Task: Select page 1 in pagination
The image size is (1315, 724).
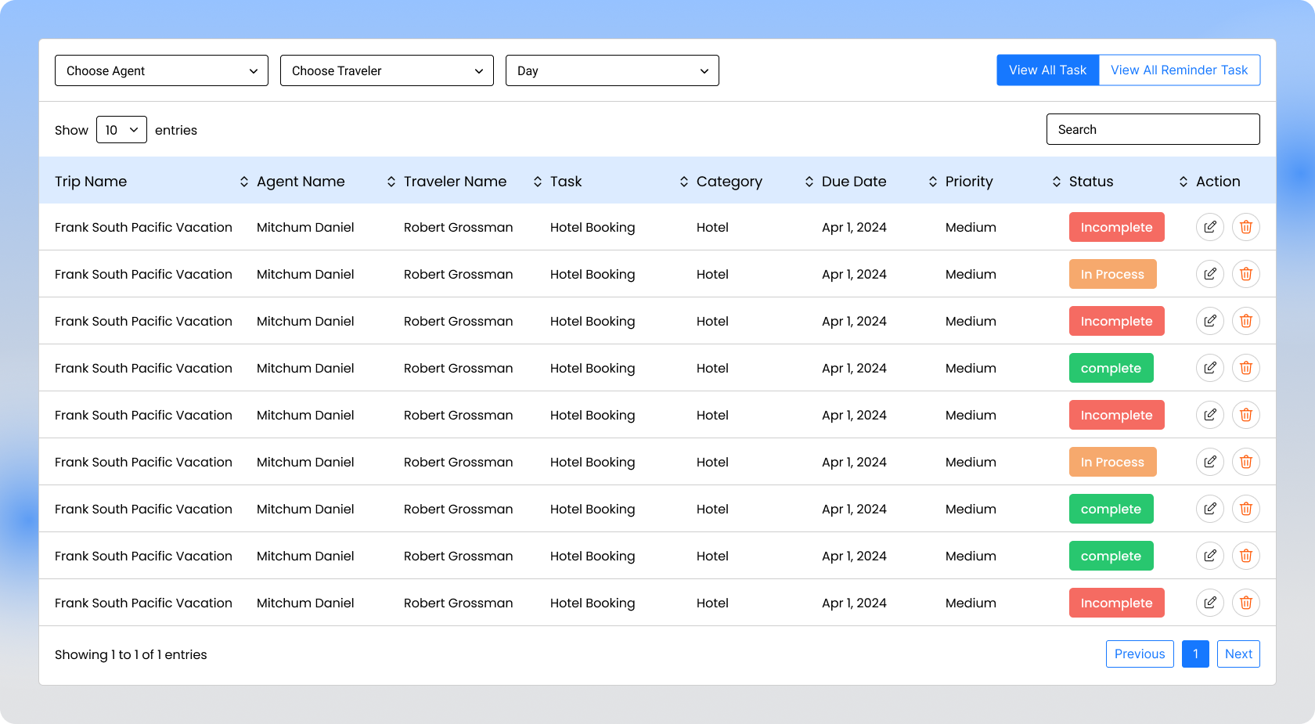Action: pyautogui.click(x=1195, y=654)
